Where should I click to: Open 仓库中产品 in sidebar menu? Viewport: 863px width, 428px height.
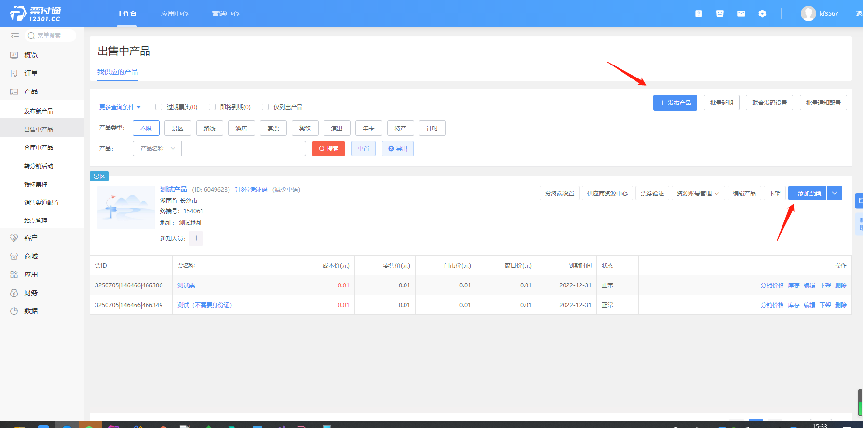[x=39, y=148]
